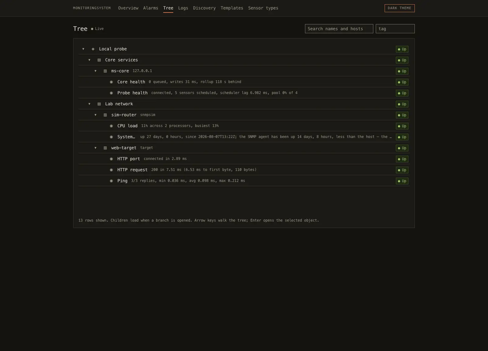488x351 pixels.
Task: Toggle the Dark Theme button
Action: 400,8
